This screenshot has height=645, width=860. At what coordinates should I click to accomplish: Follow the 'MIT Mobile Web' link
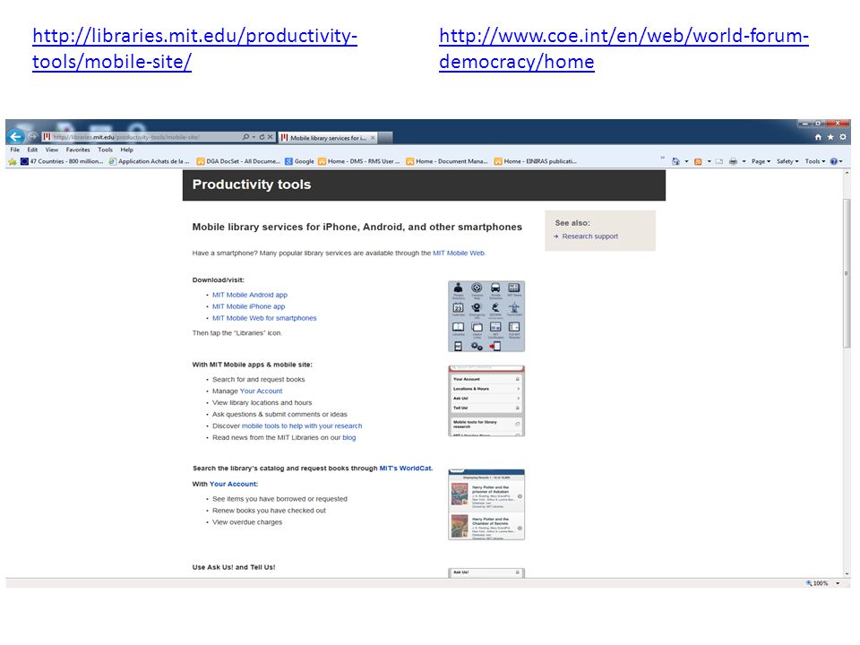coord(459,253)
